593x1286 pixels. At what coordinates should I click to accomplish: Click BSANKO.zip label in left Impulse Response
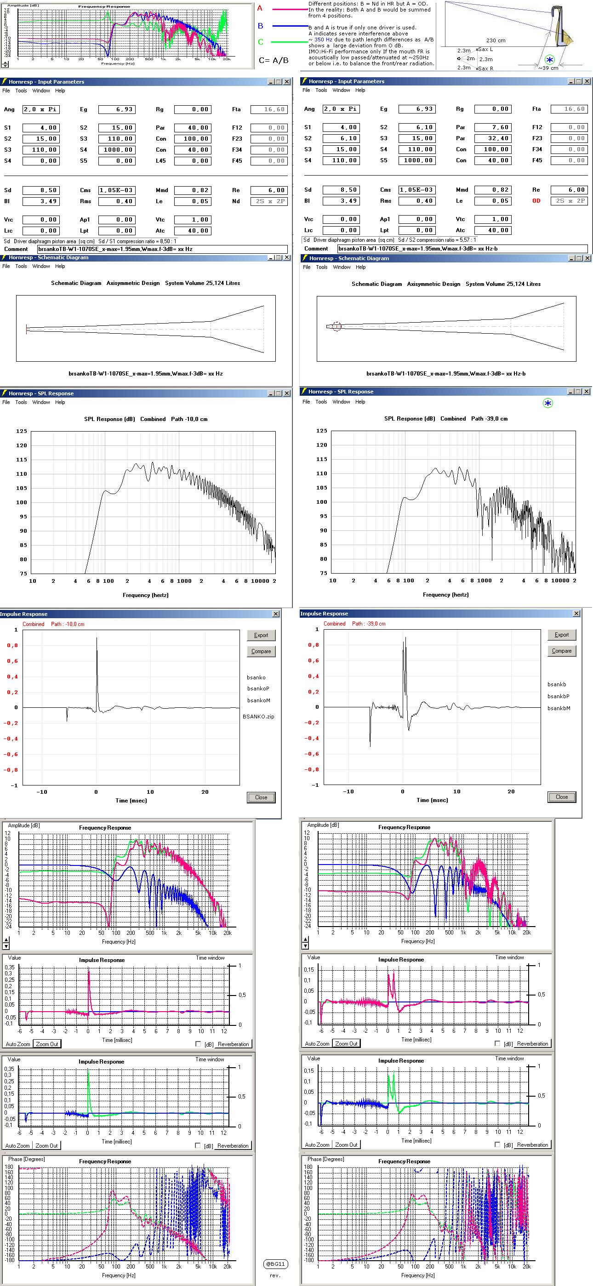(258, 717)
